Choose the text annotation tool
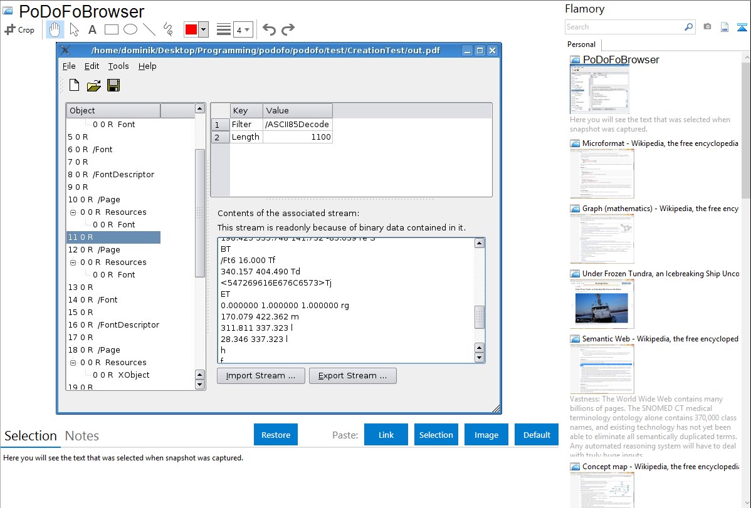 click(92, 29)
